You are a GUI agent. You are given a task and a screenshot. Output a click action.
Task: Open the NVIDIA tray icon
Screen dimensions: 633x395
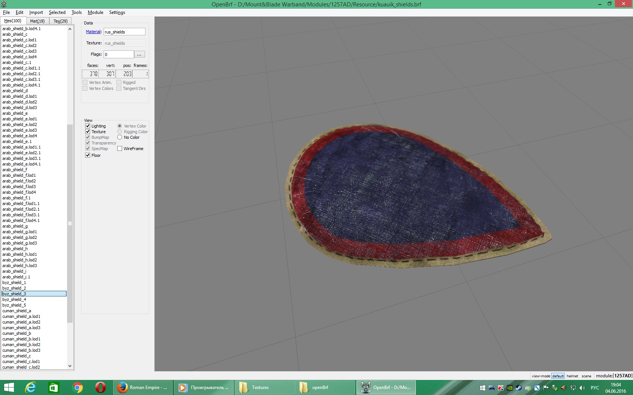[510, 388]
